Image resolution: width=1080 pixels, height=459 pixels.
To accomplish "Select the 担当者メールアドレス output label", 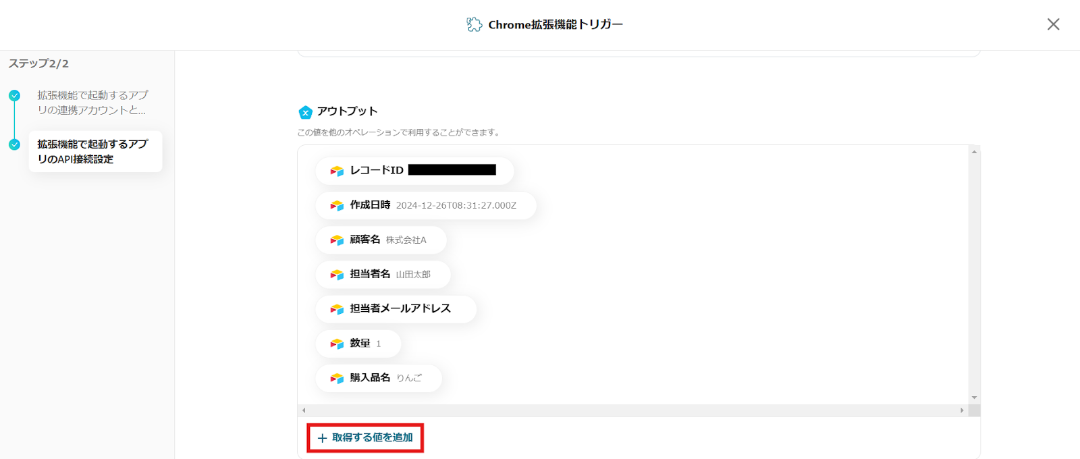I will 400,308.
